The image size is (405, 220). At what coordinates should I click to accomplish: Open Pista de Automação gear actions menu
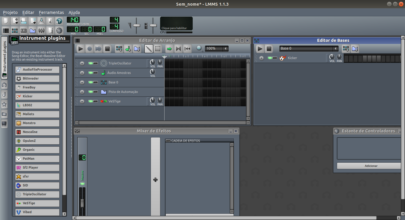click(x=82, y=92)
